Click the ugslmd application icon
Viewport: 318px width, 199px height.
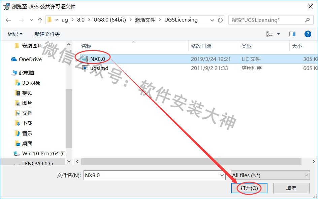point(85,68)
